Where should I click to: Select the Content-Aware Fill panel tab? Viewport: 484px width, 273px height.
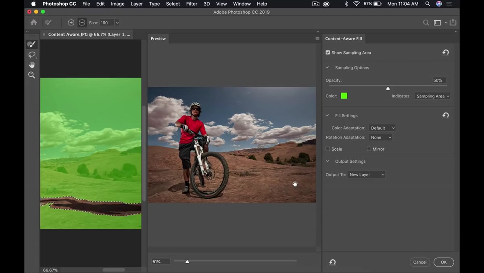point(344,39)
